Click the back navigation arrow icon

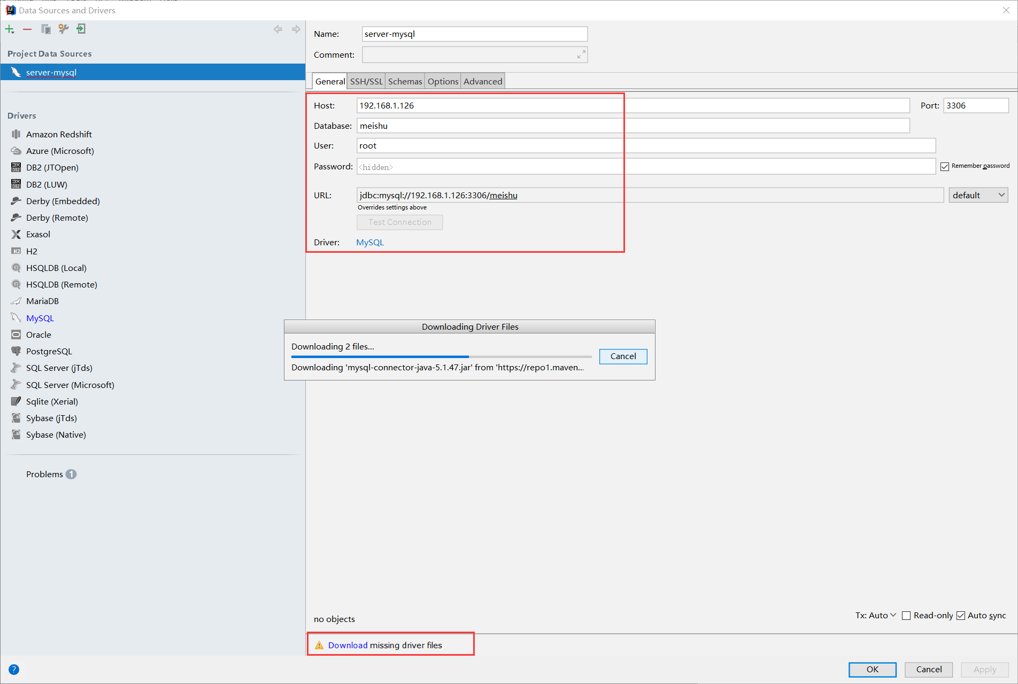click(278, 29)
